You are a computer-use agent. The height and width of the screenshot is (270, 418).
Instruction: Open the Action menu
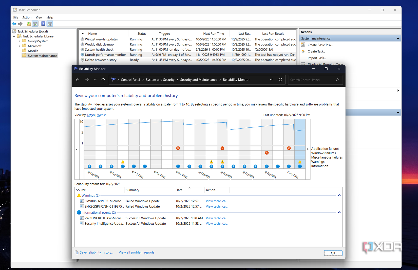[x=27, y=17]
